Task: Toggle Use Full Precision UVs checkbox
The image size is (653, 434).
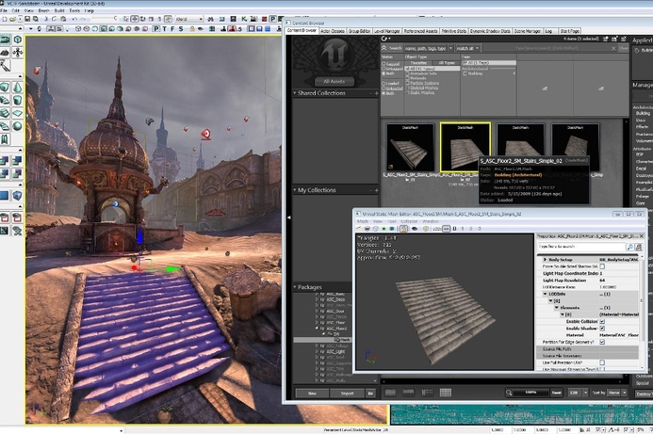Action: tap(602, 362)
